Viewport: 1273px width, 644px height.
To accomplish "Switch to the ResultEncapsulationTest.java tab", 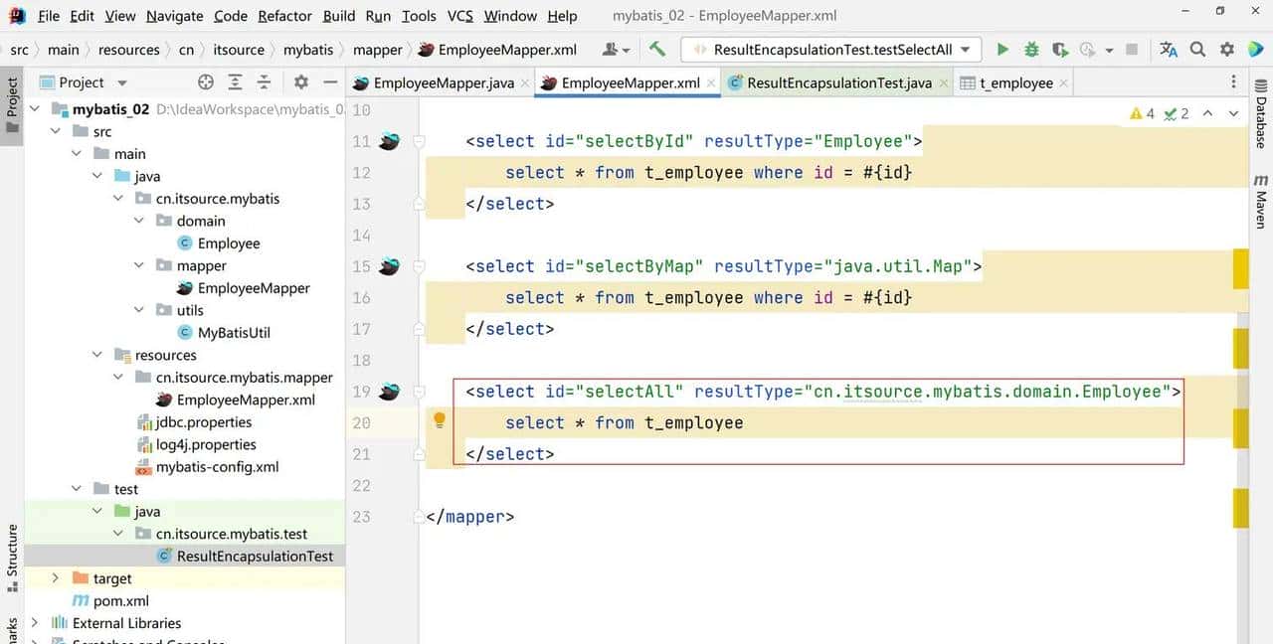I will pyautogui.click(x=838, y=83).
